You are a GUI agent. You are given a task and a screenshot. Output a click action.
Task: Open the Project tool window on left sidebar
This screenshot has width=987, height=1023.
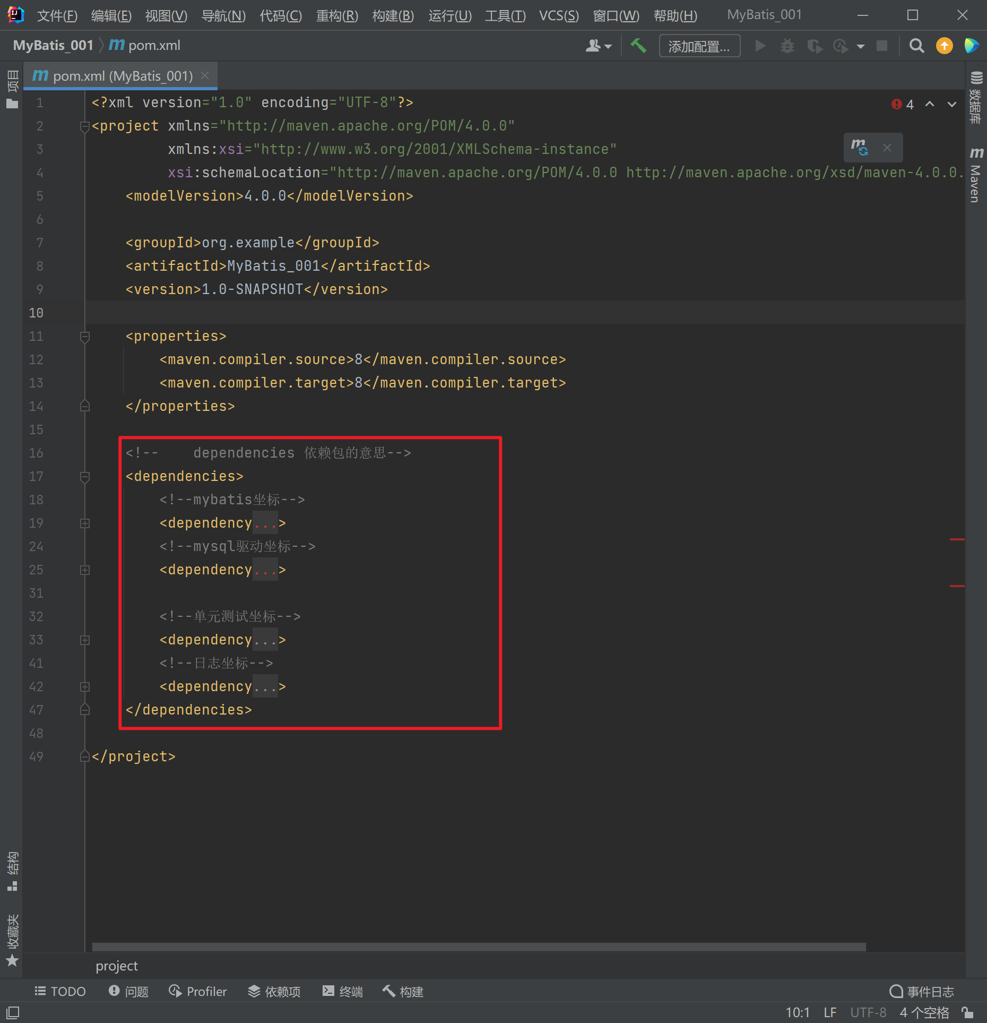12,89
